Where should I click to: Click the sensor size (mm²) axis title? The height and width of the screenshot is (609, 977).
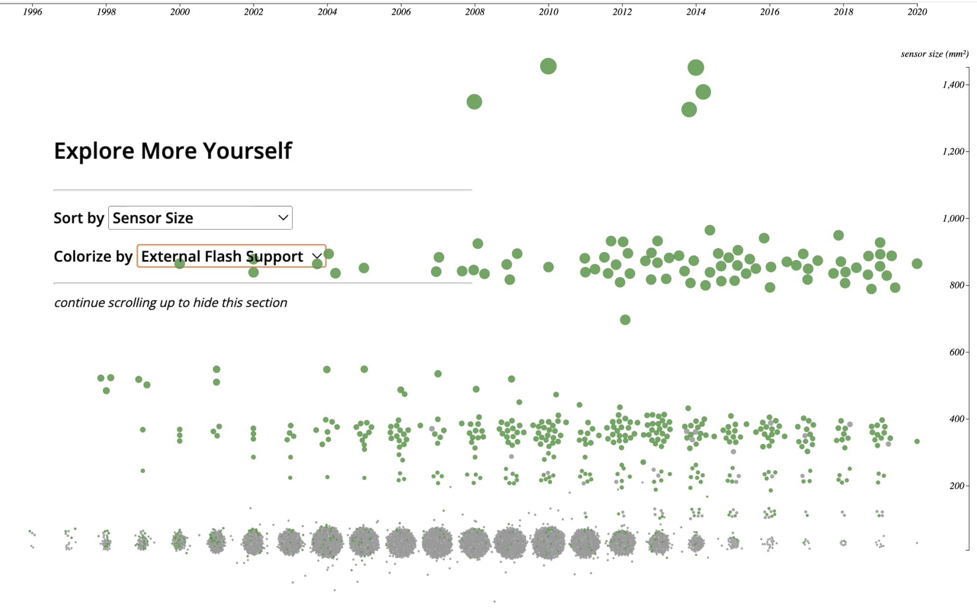point(934,54)
